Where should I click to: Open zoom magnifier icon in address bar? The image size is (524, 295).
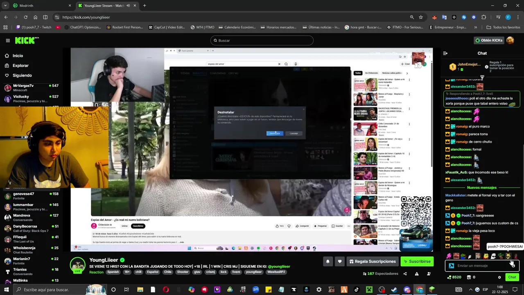[412, 17]
